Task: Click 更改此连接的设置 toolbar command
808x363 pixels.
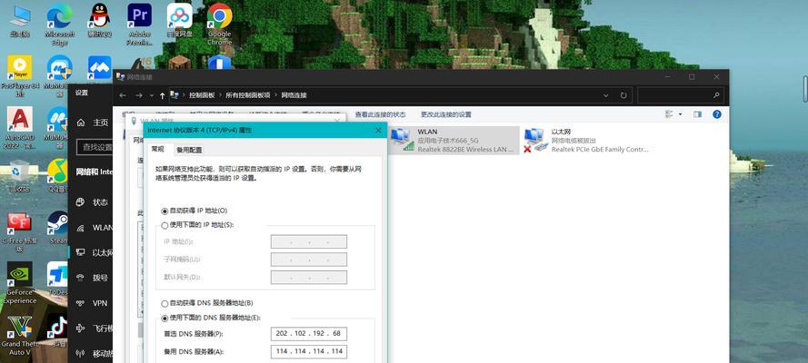Action: coord(446,114)
